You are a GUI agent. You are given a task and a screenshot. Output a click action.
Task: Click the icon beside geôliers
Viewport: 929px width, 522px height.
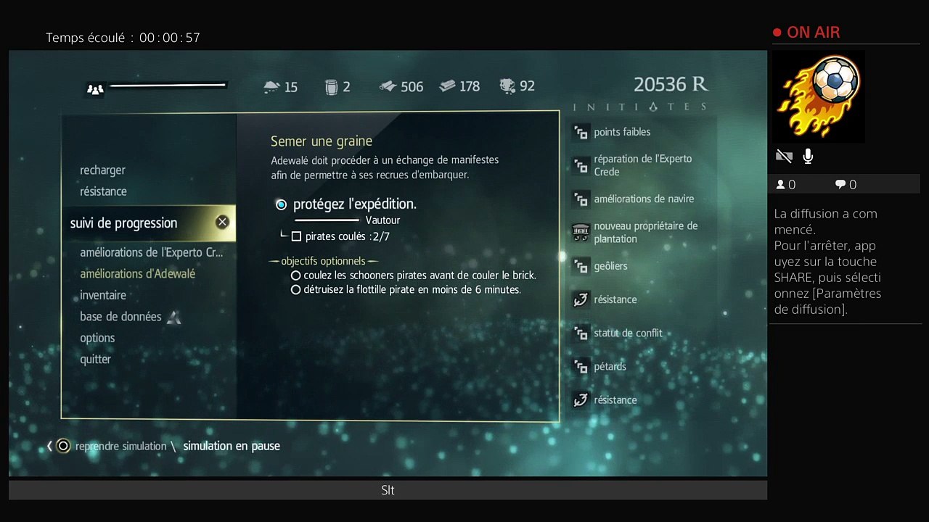pyautogui.click(x=580, y=266)
